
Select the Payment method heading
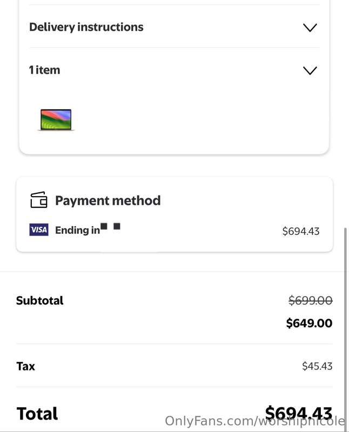(108, 200)
